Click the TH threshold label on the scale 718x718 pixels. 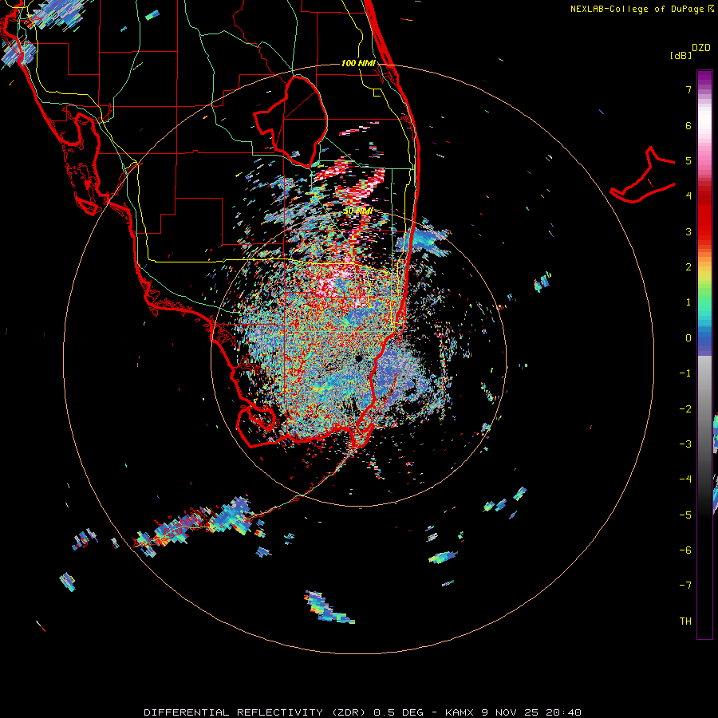tap(685, 621)
